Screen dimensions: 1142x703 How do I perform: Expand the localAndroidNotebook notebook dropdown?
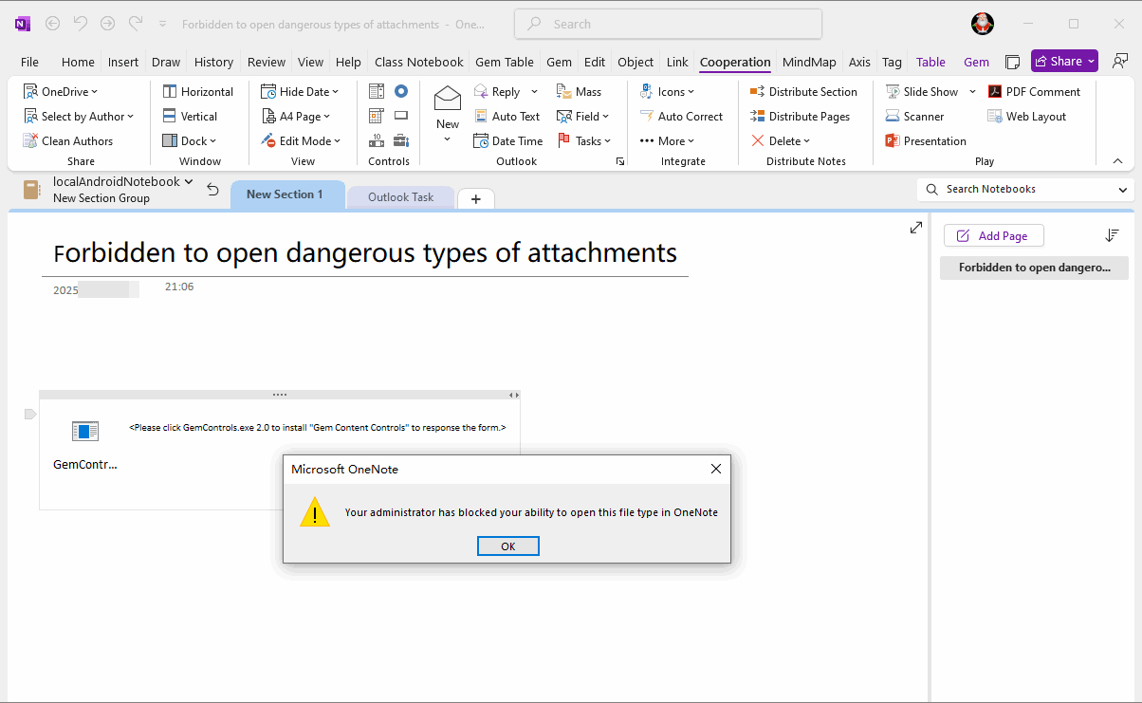point(122,181)
